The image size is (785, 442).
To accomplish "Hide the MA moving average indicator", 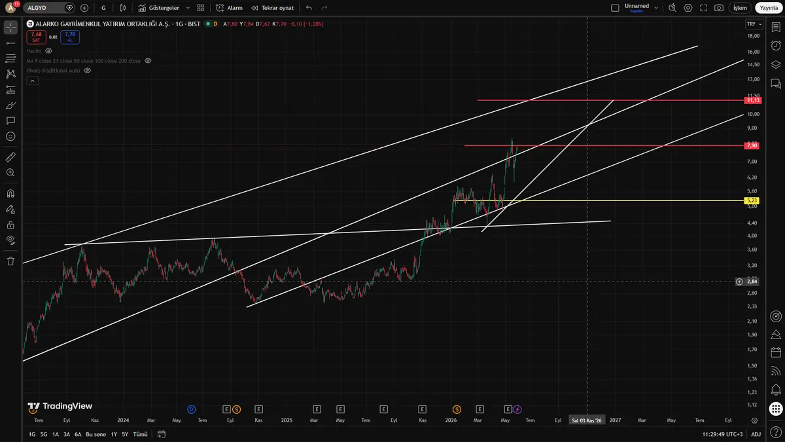I will (148, 60).
